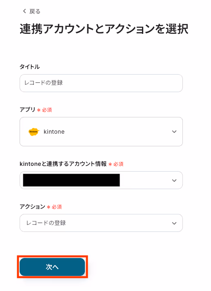Open the レコードの登録 action selector
The height and width of the screenshot is (291, 211).
[101, 223]
